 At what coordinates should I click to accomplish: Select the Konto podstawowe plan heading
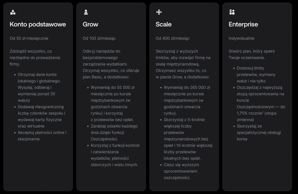point(38,24)
